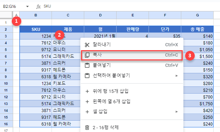Image resolution: width=220 pixels, height=132 pixels.
Task: Choose 선택하여 붙여넣기 menu entry
Action: (x=132, y=76)
